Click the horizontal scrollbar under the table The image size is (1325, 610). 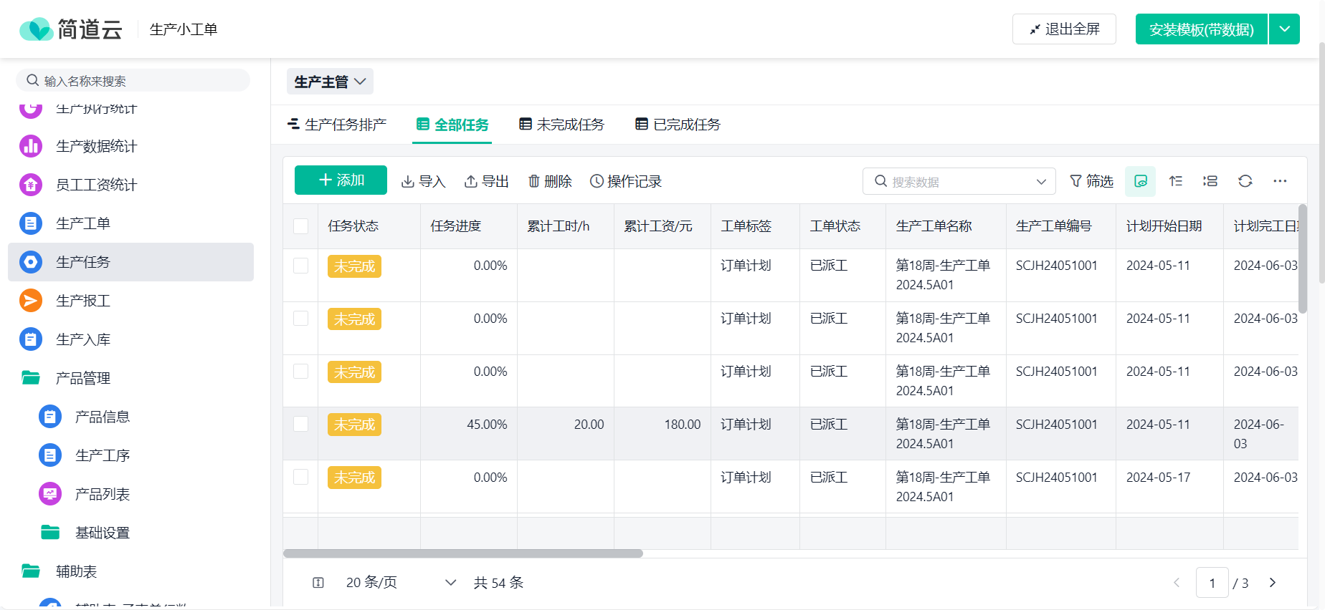coord(463,553)
